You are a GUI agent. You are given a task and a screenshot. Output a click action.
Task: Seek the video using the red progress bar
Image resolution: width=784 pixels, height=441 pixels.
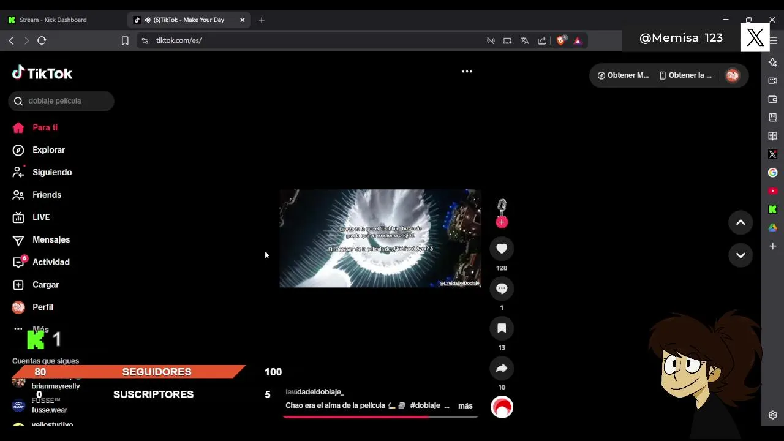click(380, 417)
